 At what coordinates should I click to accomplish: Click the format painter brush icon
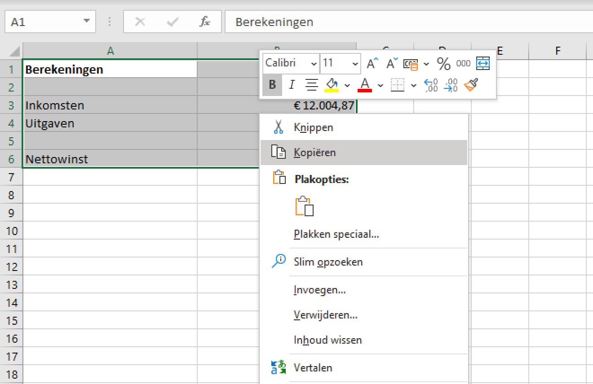pos(471,84)
